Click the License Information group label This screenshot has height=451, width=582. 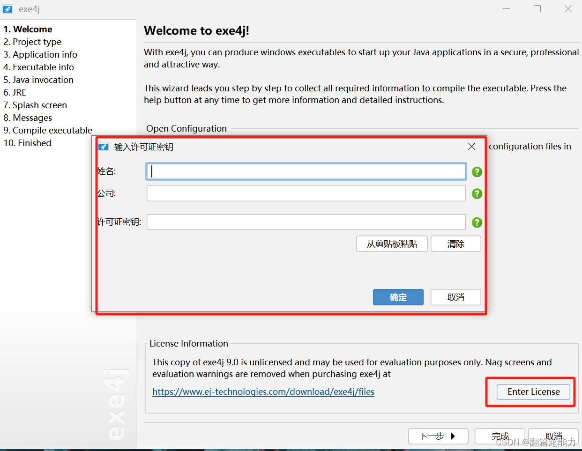tap(189, 343)
